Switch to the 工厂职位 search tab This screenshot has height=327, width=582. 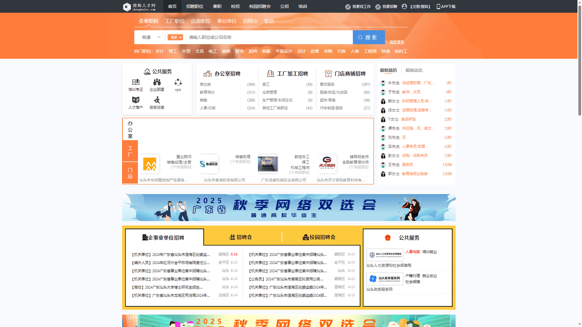175,21
